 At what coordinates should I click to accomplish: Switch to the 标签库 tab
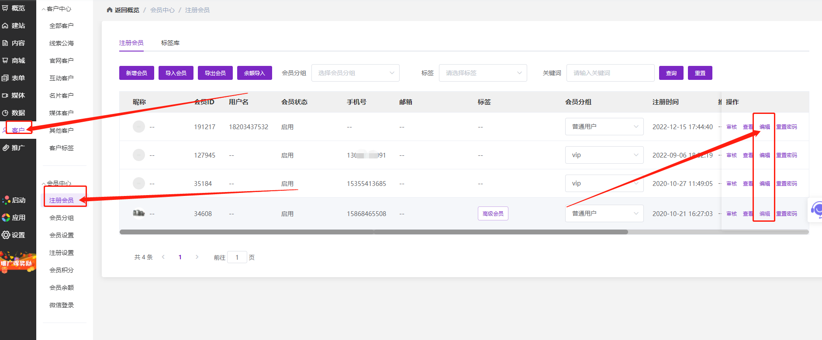[x=170, y=43]
